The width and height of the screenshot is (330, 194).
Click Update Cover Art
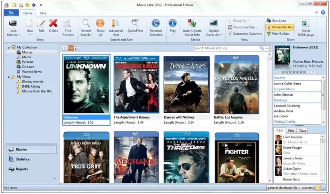pos(214,28)
